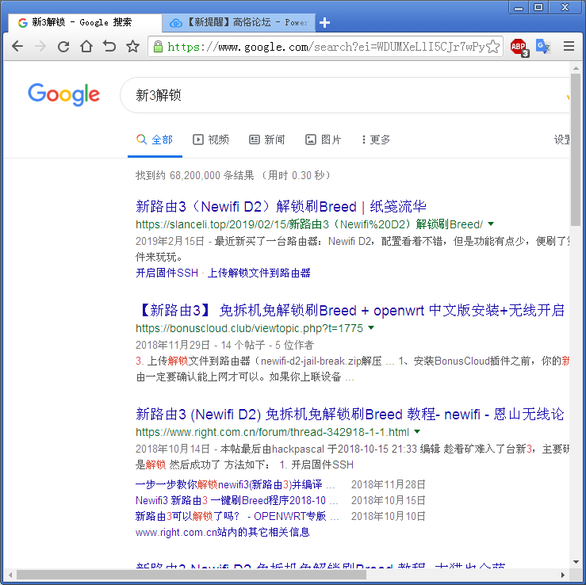Viewport: 586px width, 585px height.
Task: Close the browser window
Action: [565, 7]
